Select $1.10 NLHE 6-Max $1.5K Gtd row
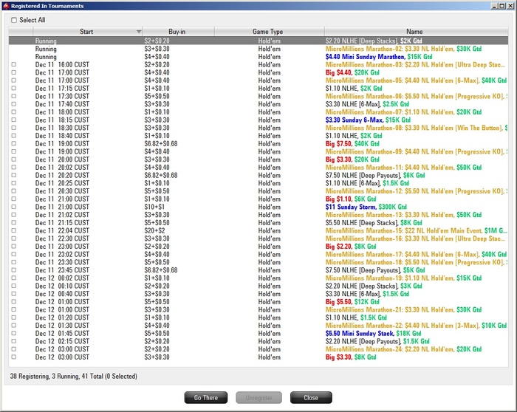The image size is (517, 412). [258, 183]
